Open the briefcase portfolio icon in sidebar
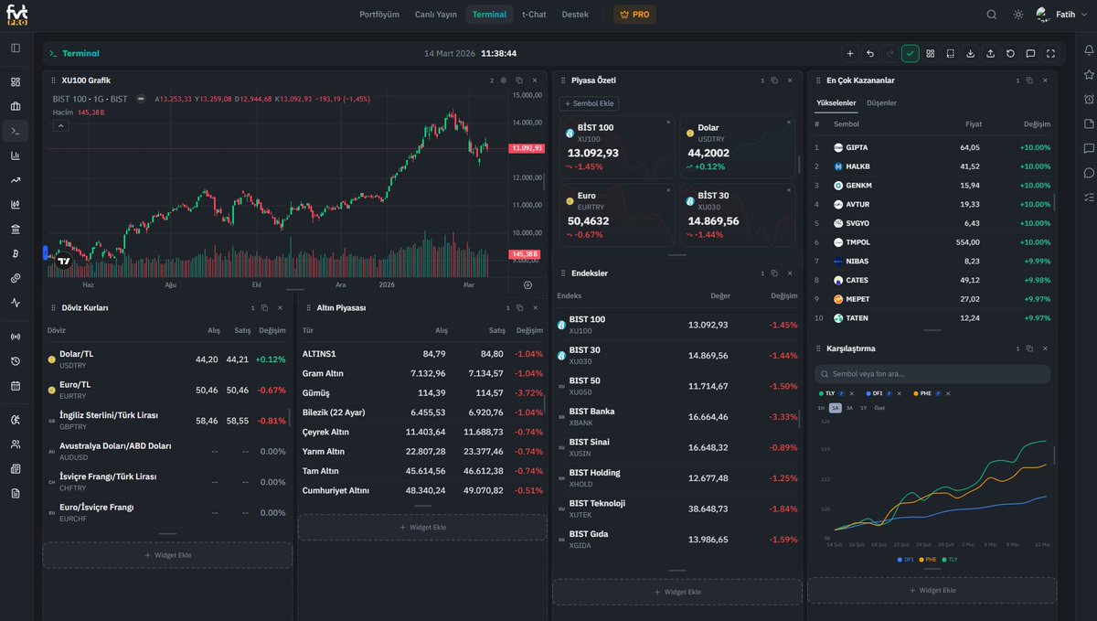Screen dimensions: 1097x621 (x=16, y=106)
